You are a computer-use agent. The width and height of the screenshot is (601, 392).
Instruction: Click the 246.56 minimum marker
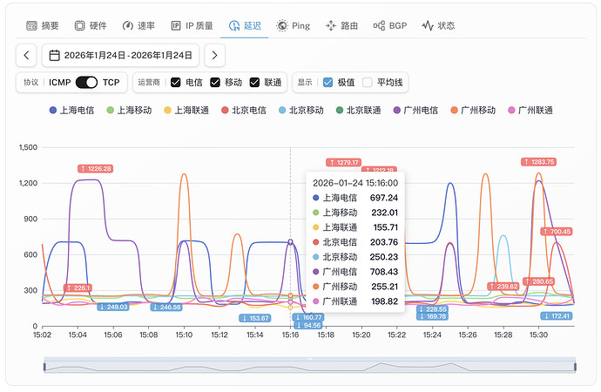click(166, 307)
